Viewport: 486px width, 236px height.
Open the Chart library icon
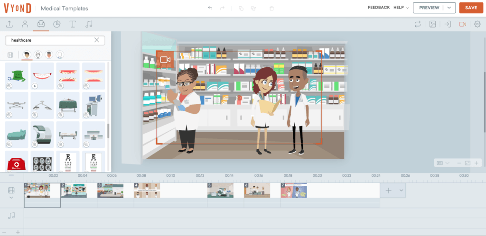pyautogui.click(x=56, y=24)
